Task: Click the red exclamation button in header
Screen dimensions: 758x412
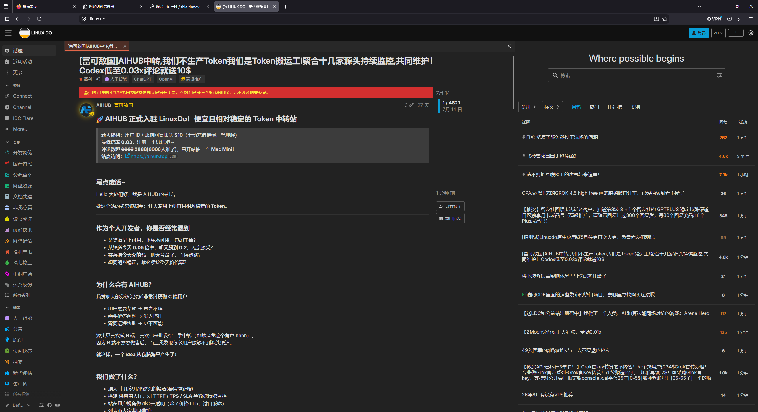Action: point(736,33)
